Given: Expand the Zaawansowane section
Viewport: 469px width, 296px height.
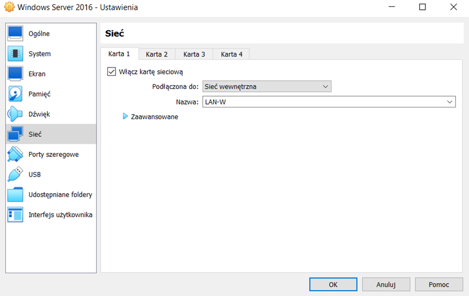Looking at the screenshot, I should click(125, 116).
